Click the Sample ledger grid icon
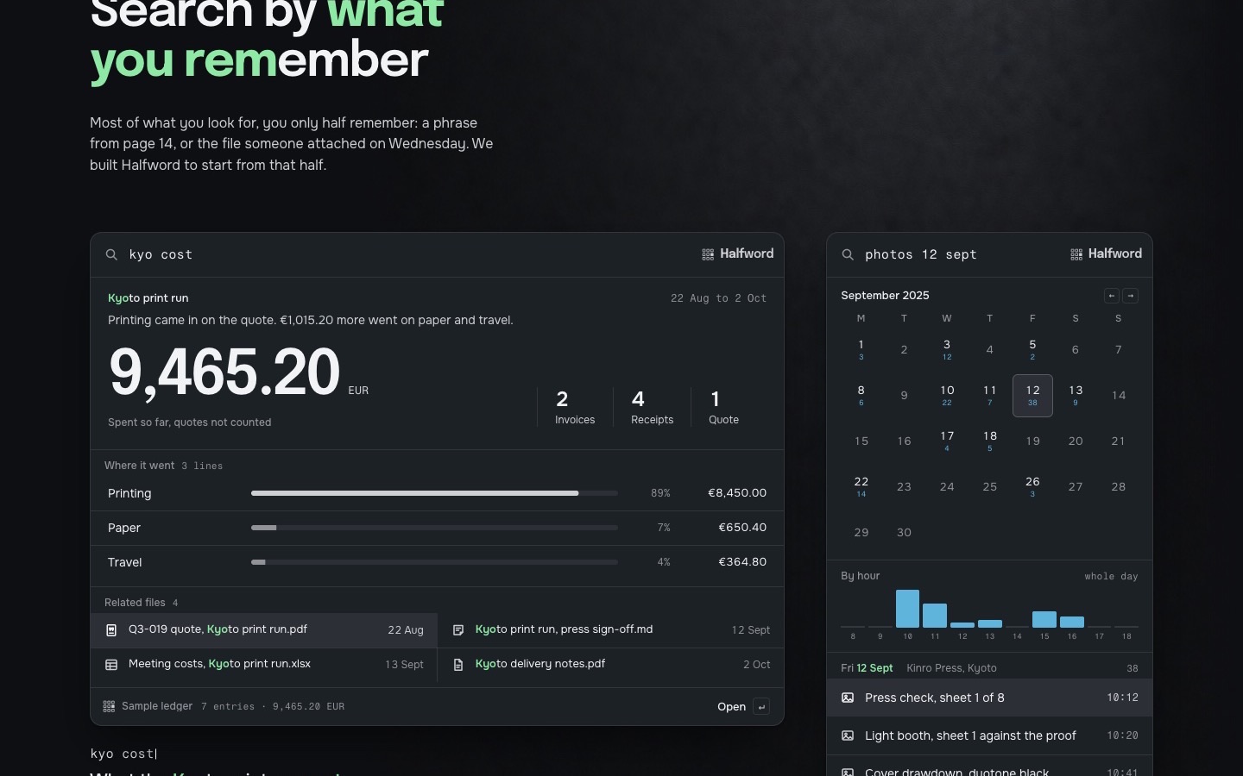This screenshot has width=1243, height=776. 109,706
